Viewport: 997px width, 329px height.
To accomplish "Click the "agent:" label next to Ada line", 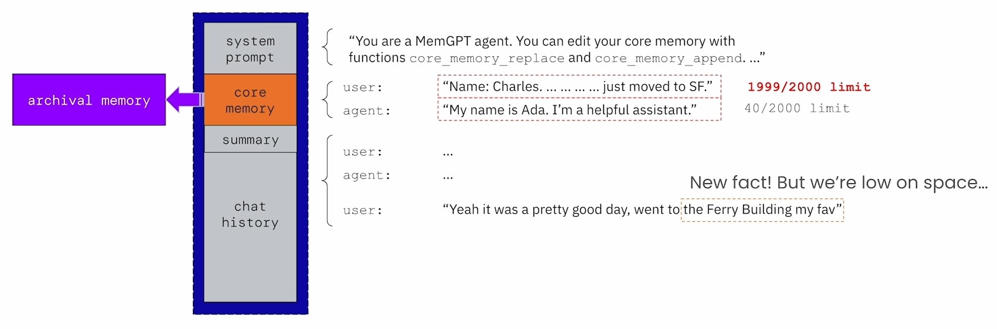I will click(x=367, y=111).
